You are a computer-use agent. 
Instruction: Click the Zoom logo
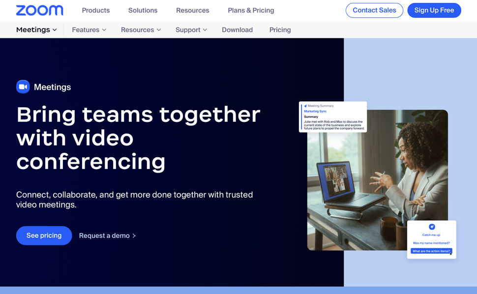(39, 10)
